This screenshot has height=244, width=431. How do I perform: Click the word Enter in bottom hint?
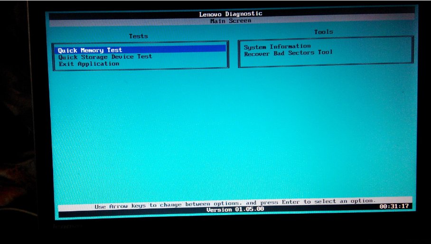[x=291, y=202]
